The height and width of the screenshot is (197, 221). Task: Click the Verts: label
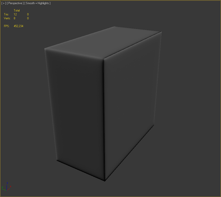click(x=7, y=18)
